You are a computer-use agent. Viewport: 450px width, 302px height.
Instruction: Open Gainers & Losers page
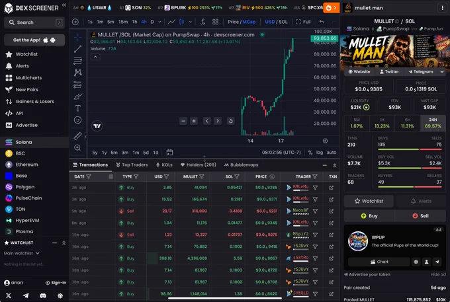click(34, 101)
